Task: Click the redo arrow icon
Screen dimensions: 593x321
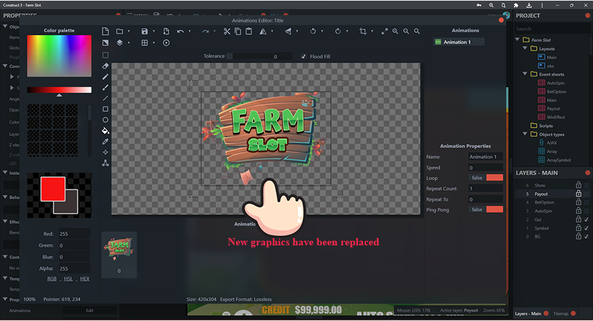Action: click(206, 32)
